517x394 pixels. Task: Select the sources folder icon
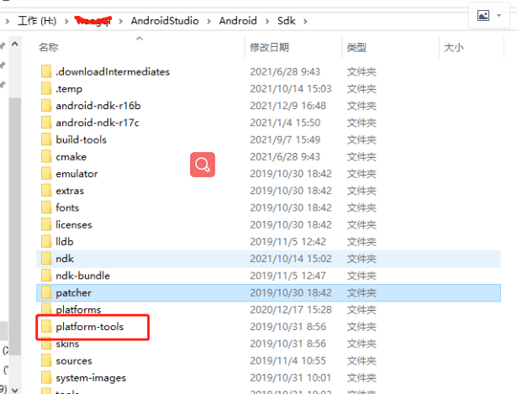(46, 360)
